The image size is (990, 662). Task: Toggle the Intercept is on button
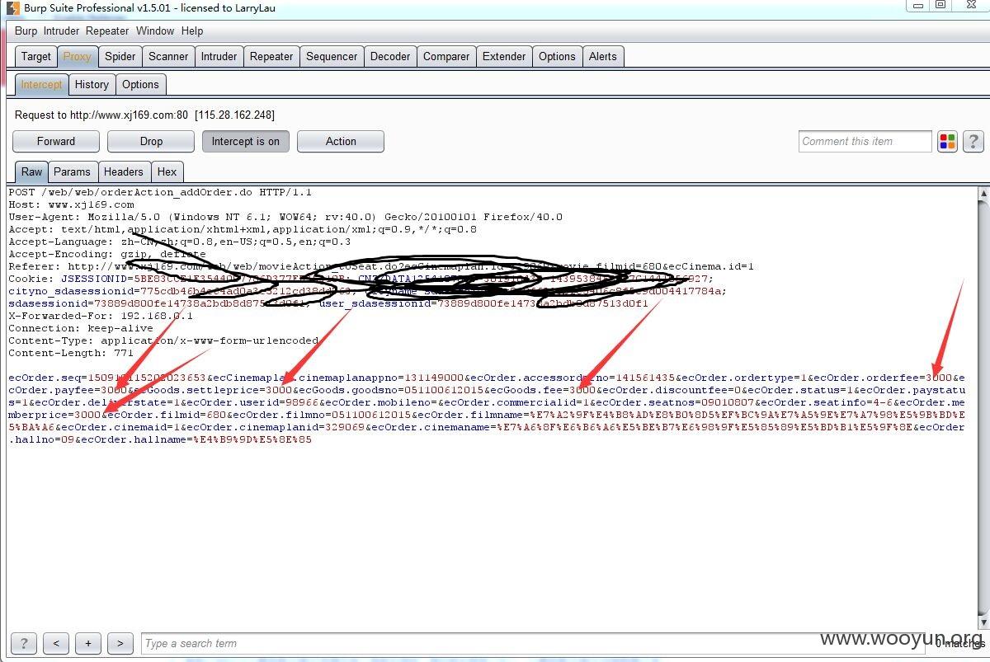pos(246,142)
